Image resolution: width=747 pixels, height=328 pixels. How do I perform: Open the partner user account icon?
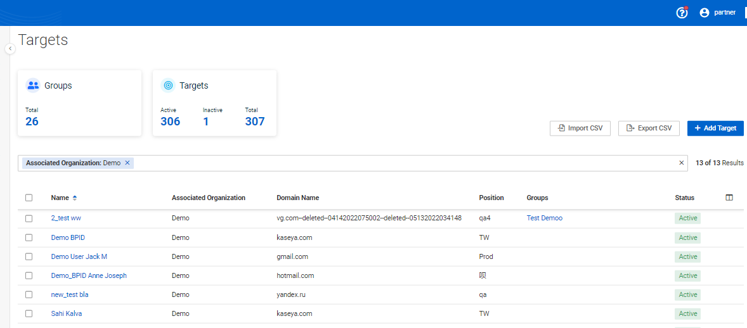point(704,13)
